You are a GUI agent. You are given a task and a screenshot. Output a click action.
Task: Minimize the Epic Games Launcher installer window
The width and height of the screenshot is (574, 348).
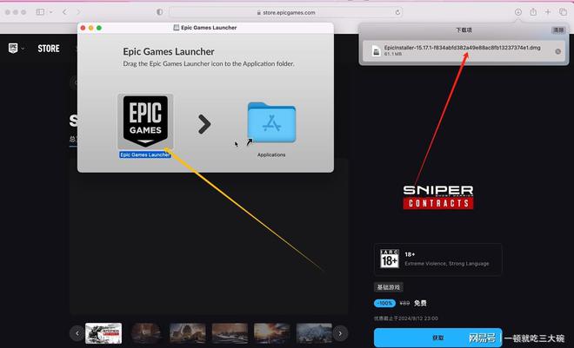(x=90, y=28)
